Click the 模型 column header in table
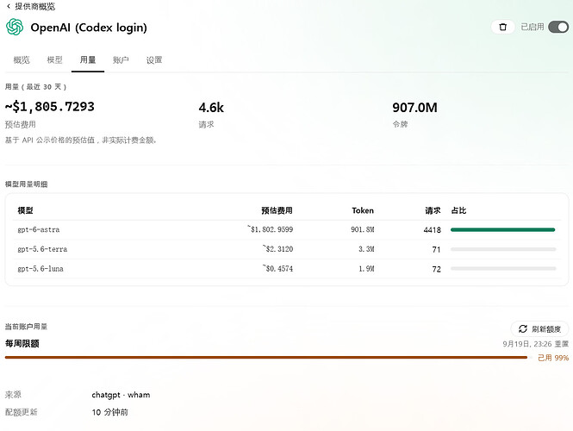573x431 pixels. click(x=25, y=210)
